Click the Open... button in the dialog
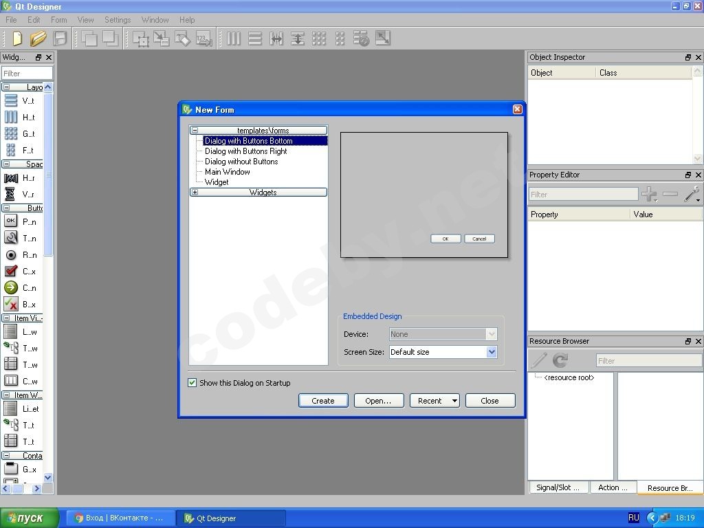The image size is (704, 528). (378, 401)
